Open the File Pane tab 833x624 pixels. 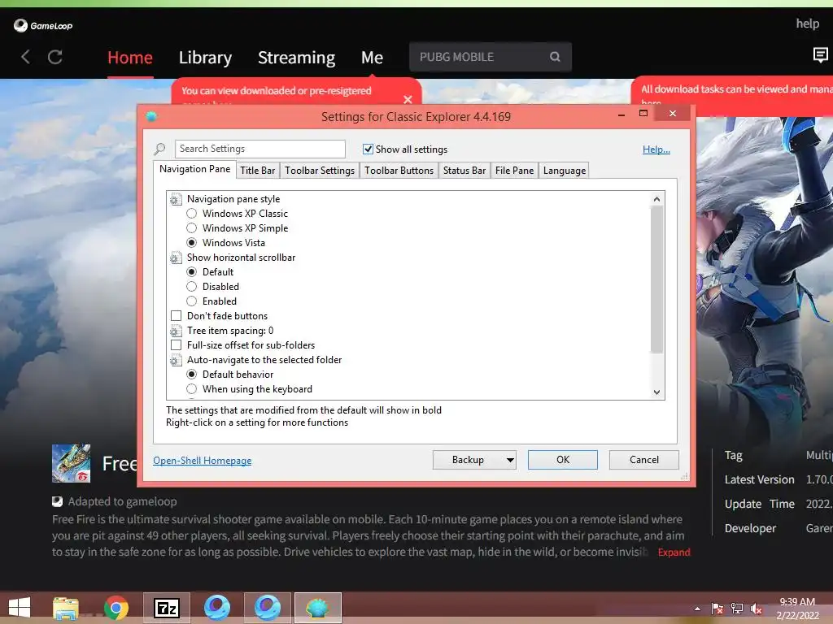pyautogui.click(x=514, y=171)
